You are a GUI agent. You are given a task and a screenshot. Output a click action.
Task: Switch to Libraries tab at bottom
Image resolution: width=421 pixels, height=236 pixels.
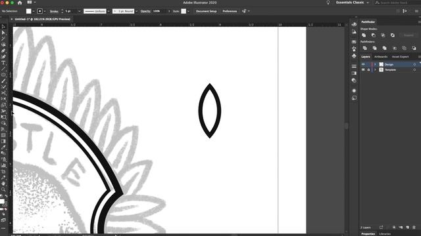384,234
